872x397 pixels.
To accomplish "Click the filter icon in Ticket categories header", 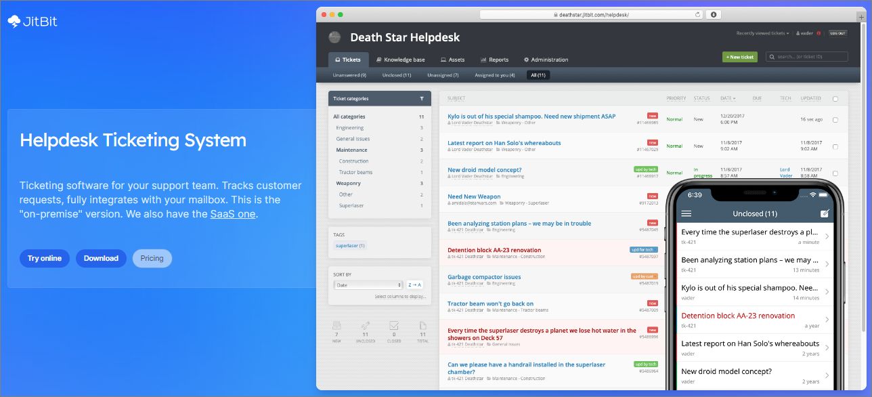I will pos(422,99).
